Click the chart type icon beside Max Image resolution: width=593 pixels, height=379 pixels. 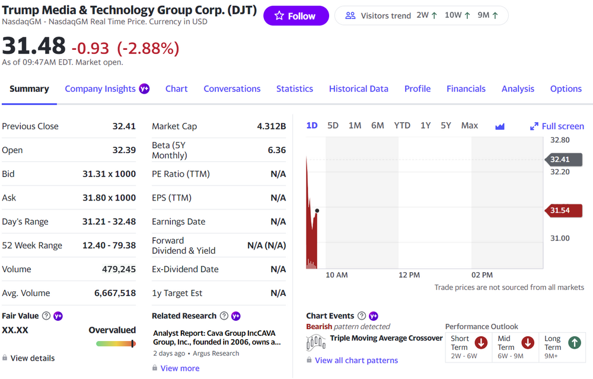(x=499, y=126)
